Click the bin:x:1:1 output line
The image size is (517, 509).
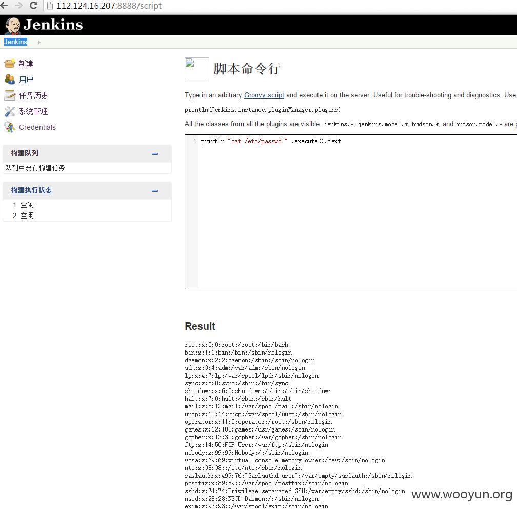click(x=238, y=353)
